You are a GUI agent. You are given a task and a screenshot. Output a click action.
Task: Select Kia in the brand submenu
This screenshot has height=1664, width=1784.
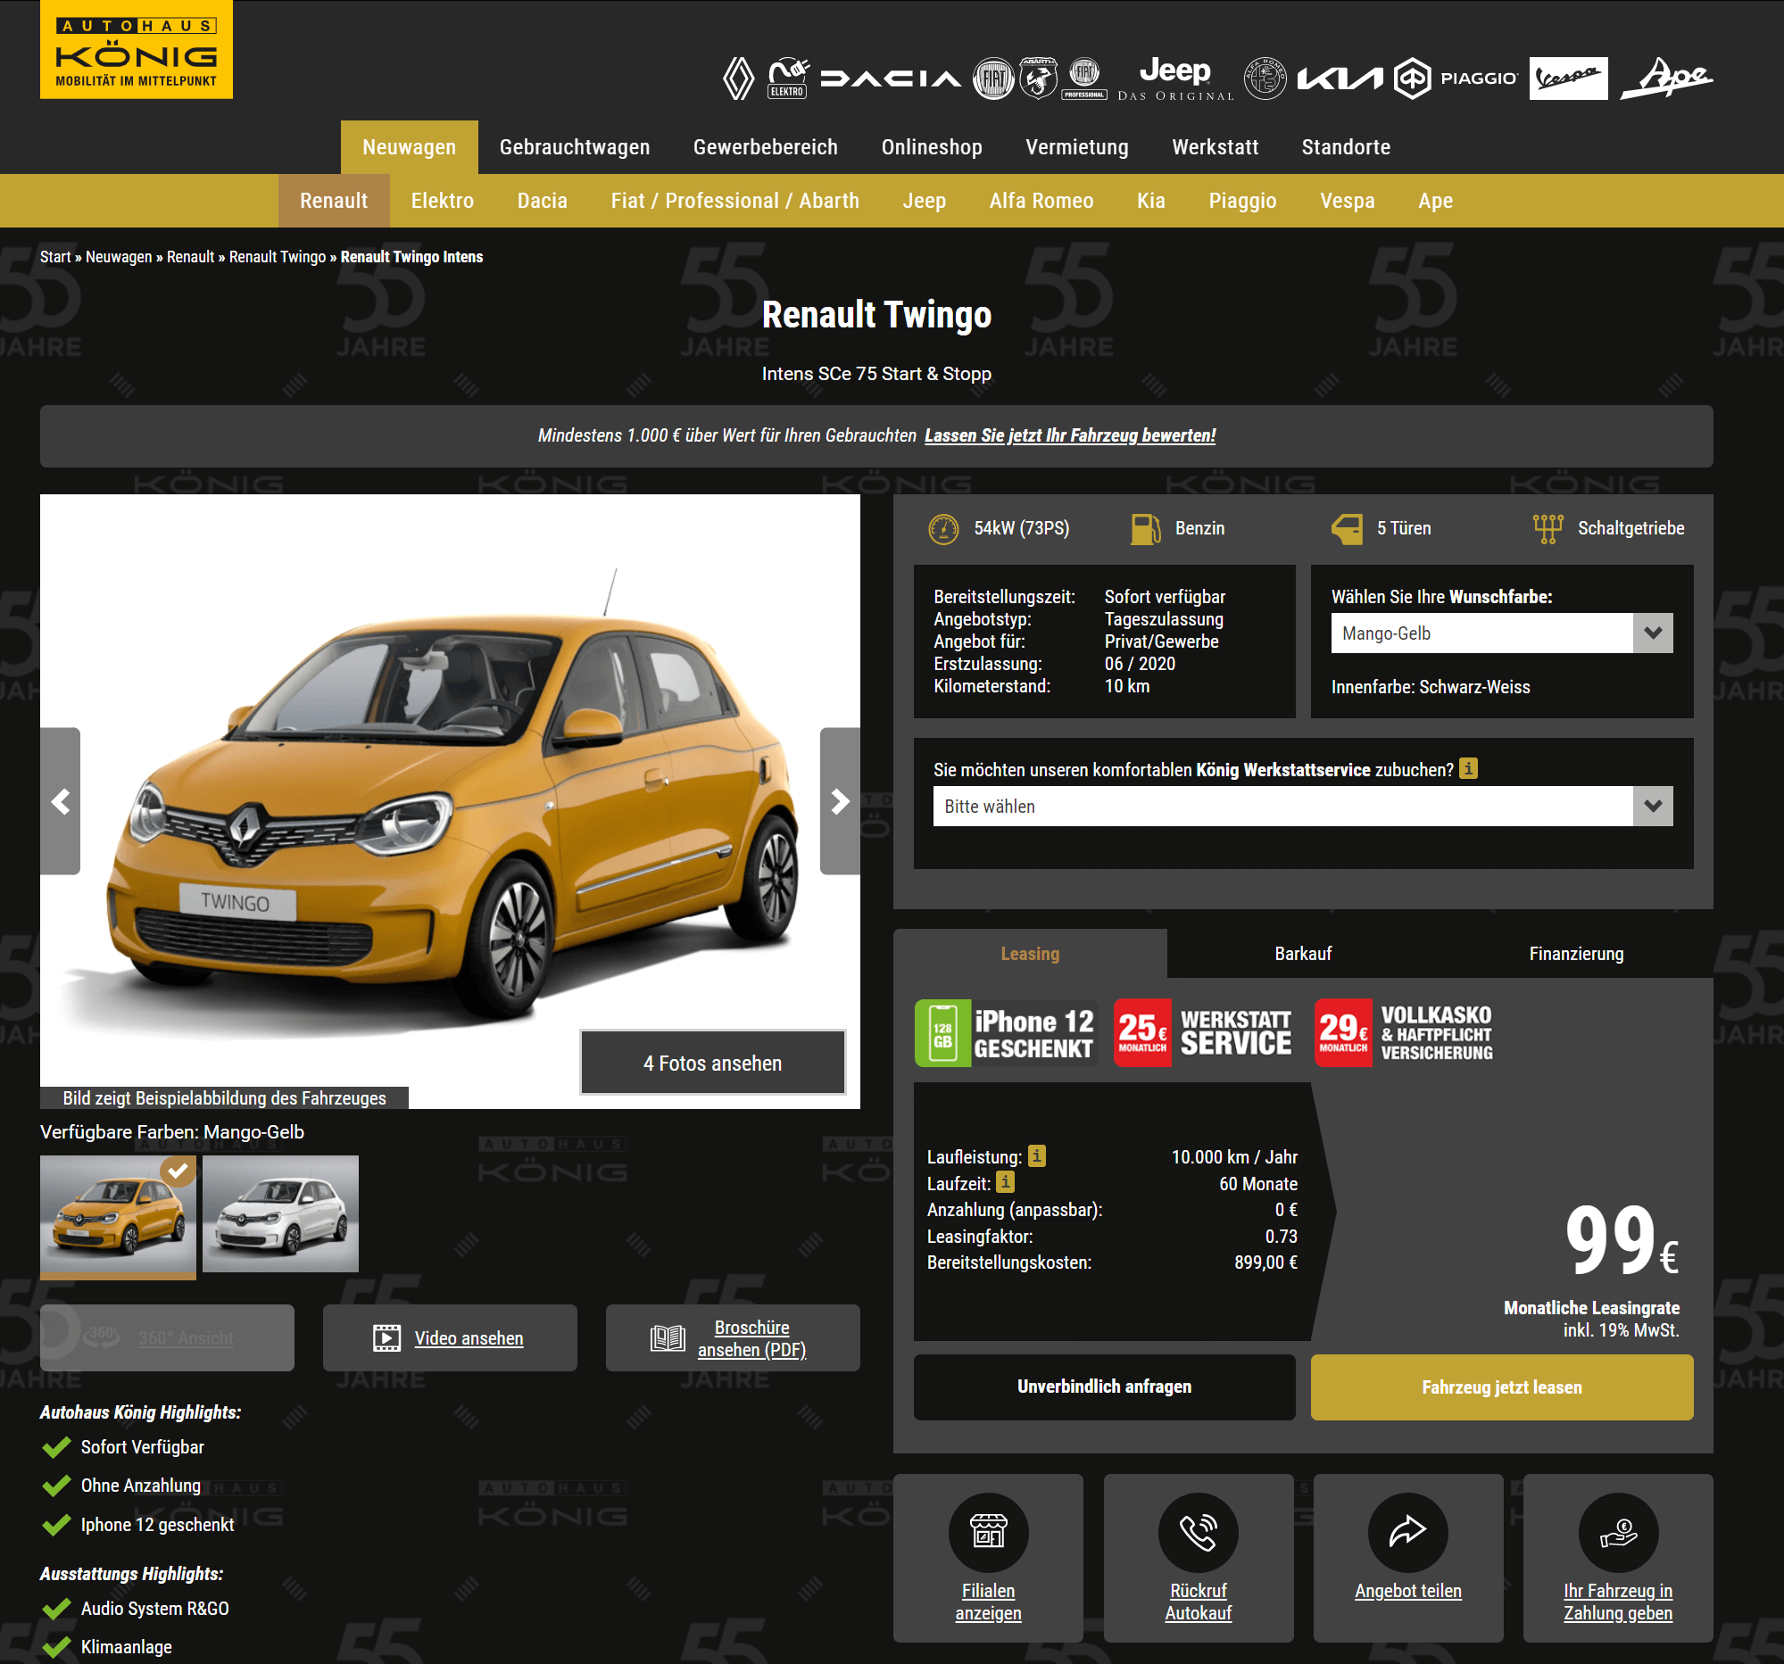[1151, 201]
